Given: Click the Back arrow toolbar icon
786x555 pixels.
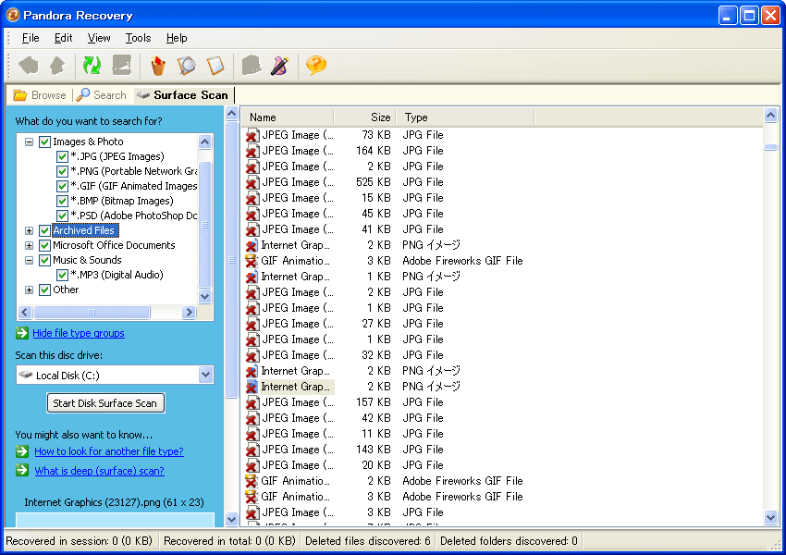Looking at the screenshot, I should [x=29, y=65].
